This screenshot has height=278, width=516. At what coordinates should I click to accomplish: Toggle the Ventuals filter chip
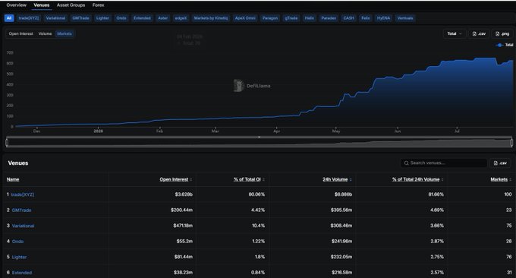[x=404, y=18]
